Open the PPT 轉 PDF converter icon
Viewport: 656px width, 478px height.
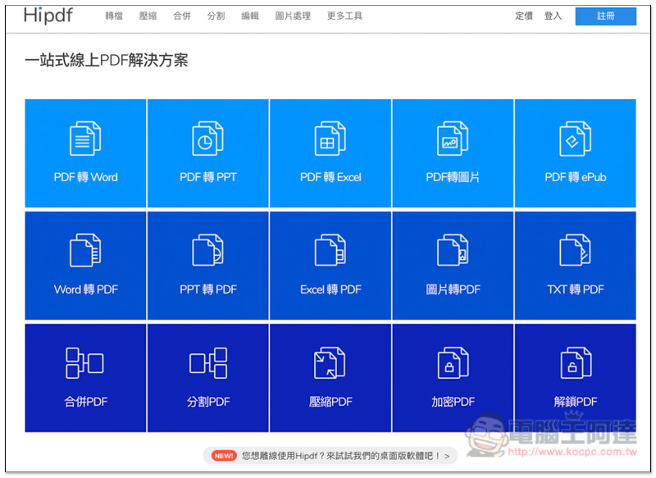(x=208, y=250)
